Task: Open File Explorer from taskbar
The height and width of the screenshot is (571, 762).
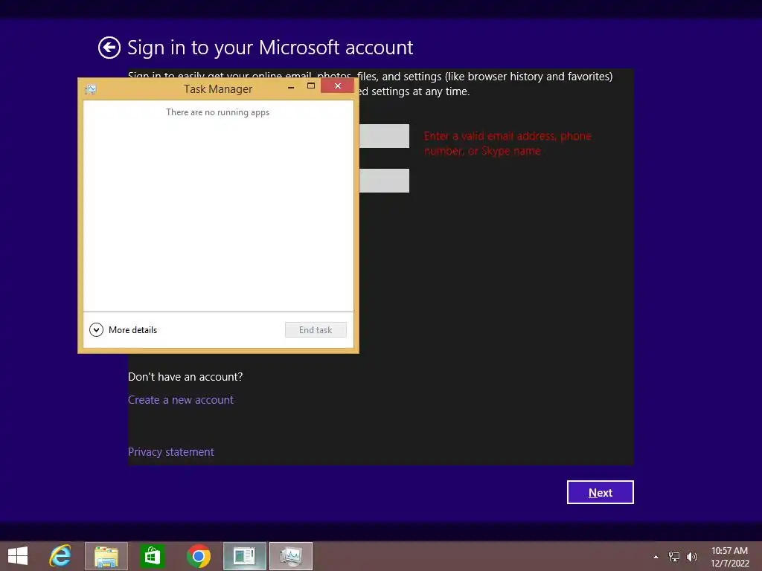Action: pos(106,556)
